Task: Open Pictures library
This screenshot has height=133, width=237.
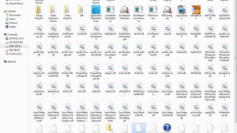Action: click(13, 23)
